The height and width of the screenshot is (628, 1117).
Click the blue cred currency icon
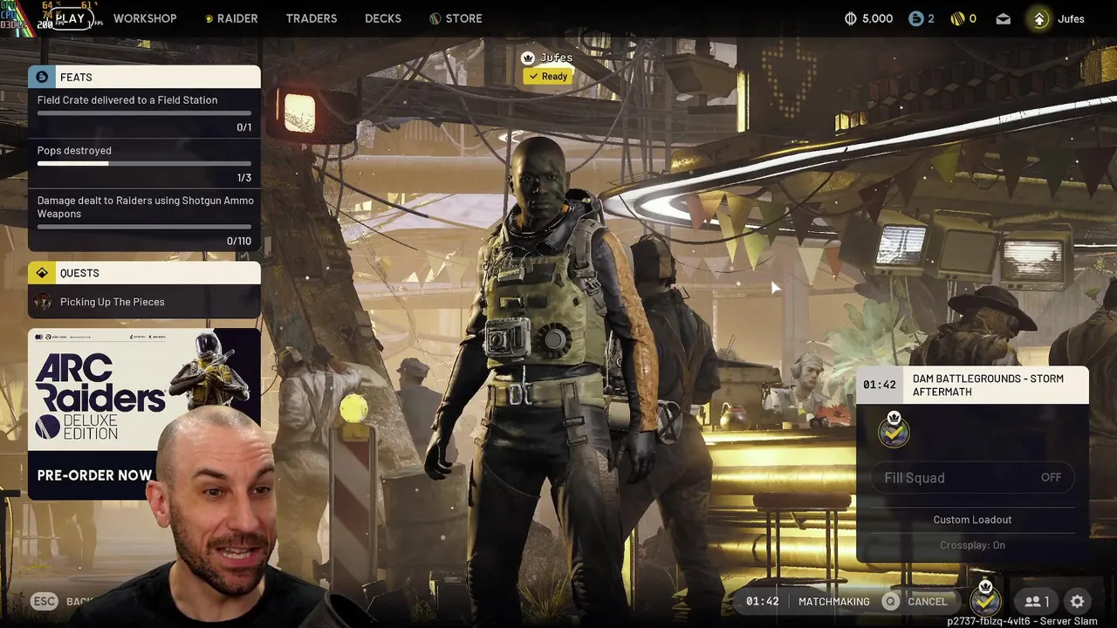click(915, 18)
